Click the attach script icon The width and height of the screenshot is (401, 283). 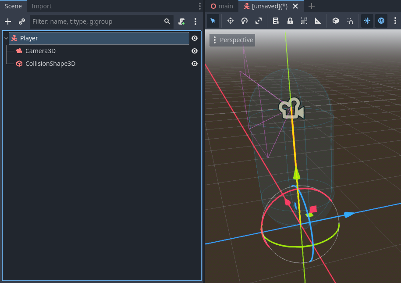click(x=182, y=21)
